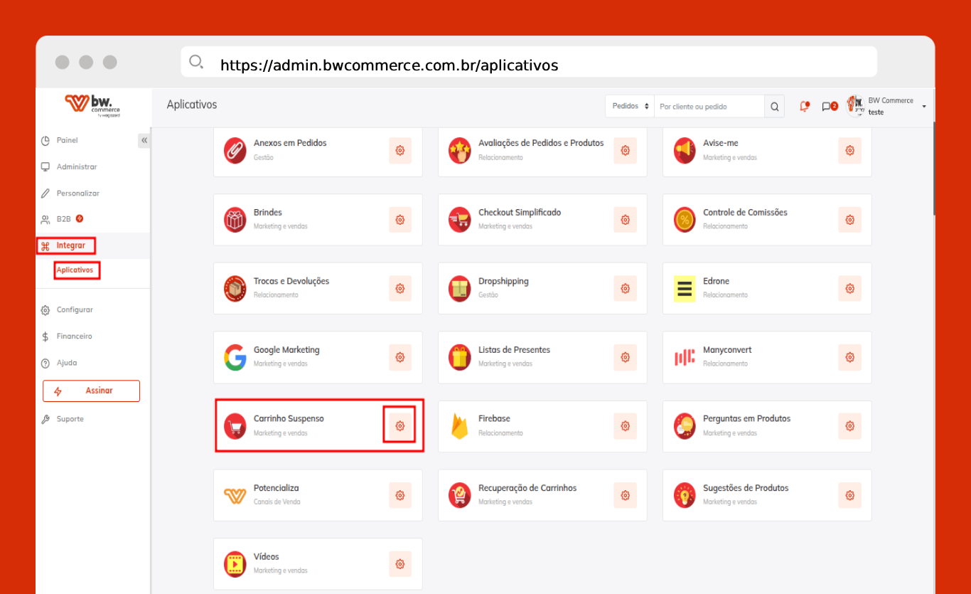This screenshot has width=971, height=594.
Task: Open settings gear for Vídeos
Action: (400, 564)
